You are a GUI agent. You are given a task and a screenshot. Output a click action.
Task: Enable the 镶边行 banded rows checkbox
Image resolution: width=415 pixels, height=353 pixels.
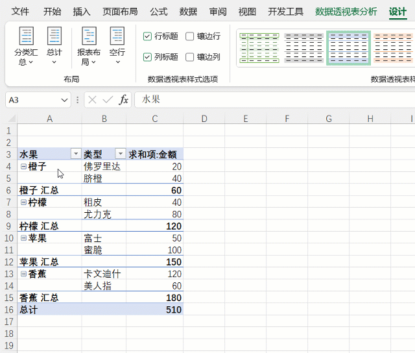point(190,36)
